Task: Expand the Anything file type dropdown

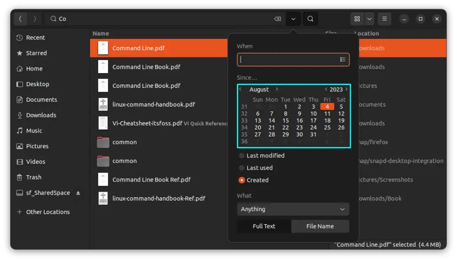Action: (293, 209)
